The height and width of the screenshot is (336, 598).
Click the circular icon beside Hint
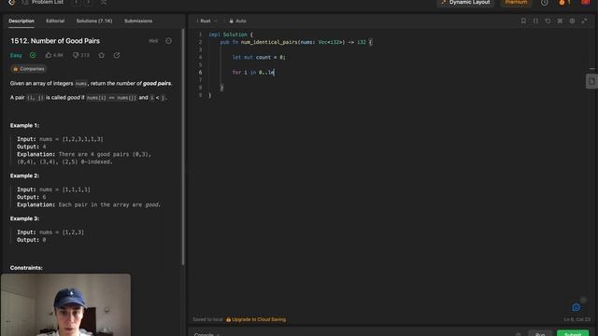tap(168, 41)
